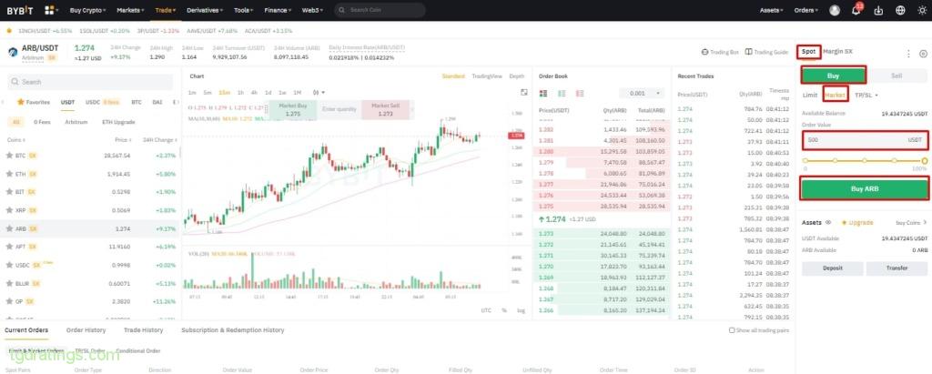Select the Market order tab
This screenshot has height=374, width=932.
(x=836, y=95)
